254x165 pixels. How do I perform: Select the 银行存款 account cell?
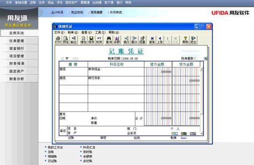(116, 81)
